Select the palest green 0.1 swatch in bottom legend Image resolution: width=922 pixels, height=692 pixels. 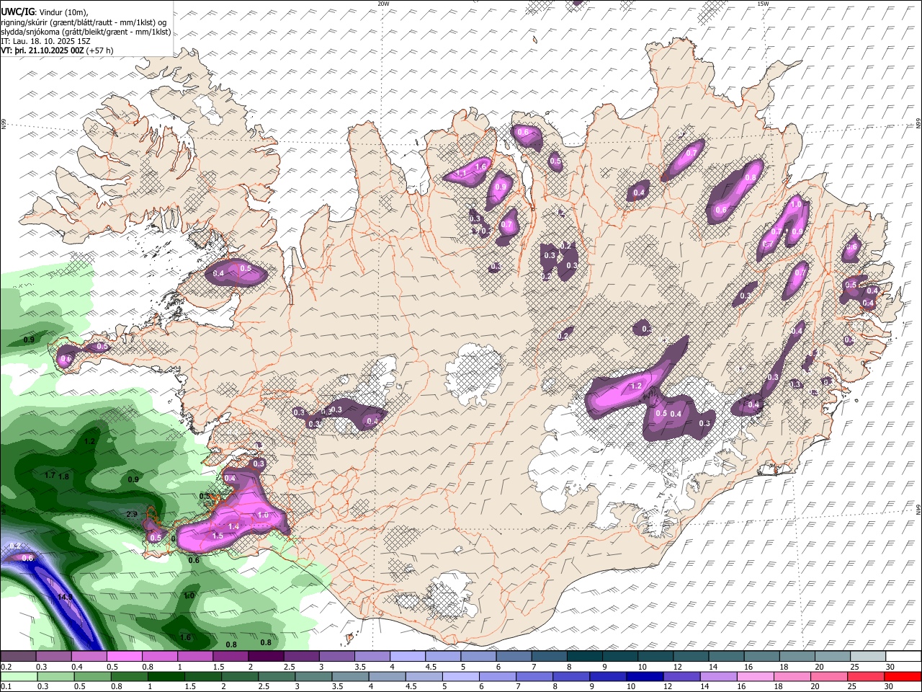click(19, 676)
